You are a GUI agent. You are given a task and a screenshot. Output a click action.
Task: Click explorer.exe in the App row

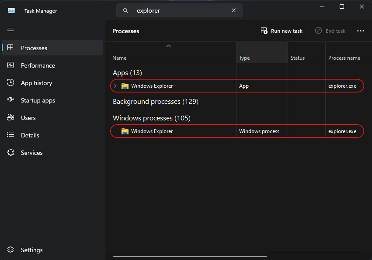pyautogui.click(x=342, y=86)
